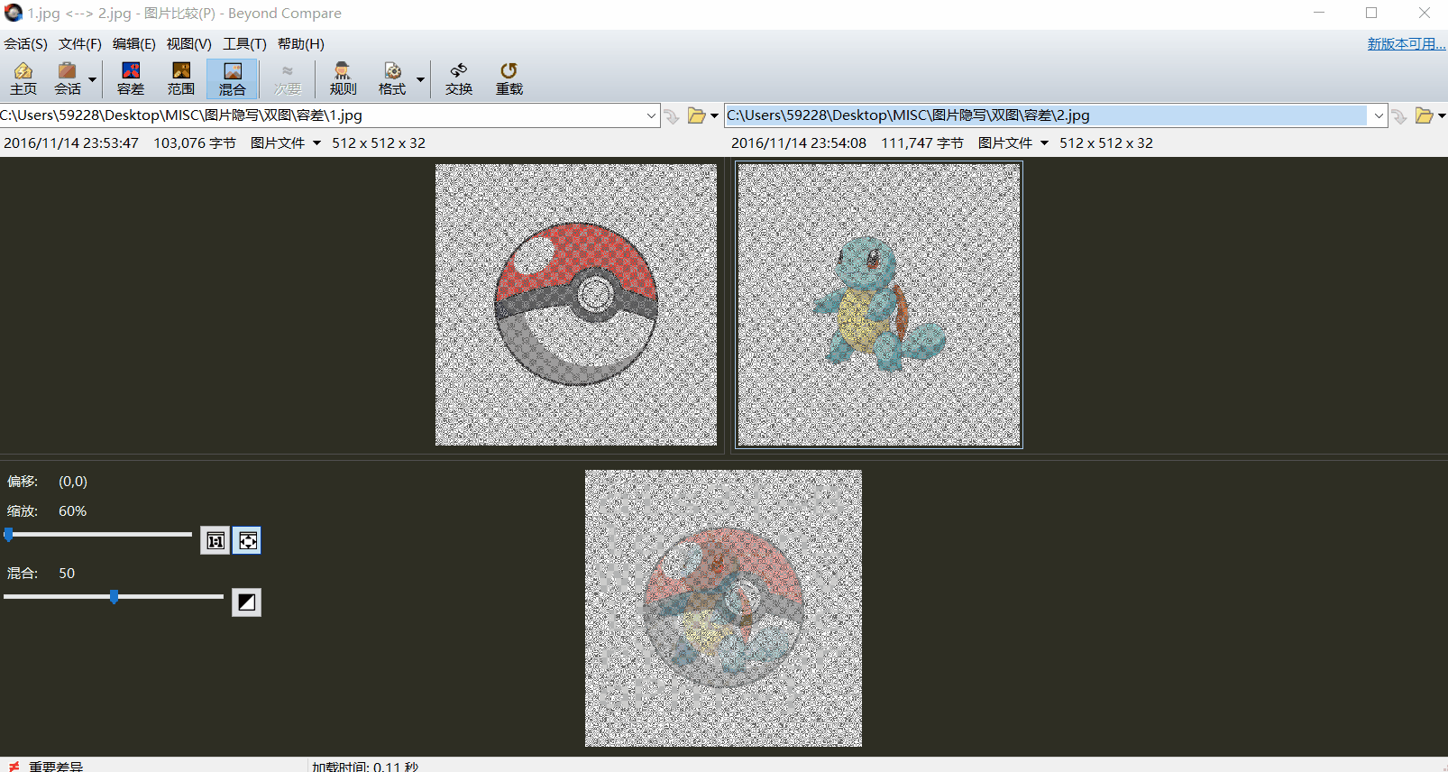Open the right pane's folder browse icon

coord(1424,115)
